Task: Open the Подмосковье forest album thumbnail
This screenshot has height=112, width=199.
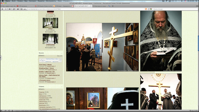Action: point(50,39)
